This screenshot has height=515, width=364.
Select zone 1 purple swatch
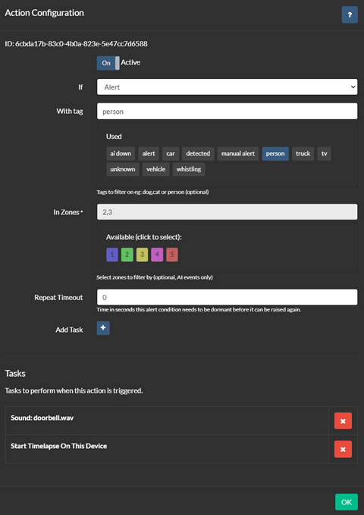[x=112, y=254]
